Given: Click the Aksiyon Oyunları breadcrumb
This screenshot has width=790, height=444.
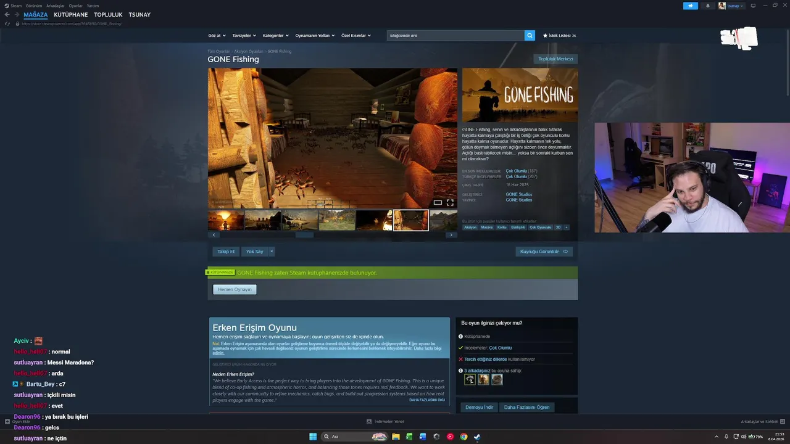Looking at the screenshot, I should [249, 51].
